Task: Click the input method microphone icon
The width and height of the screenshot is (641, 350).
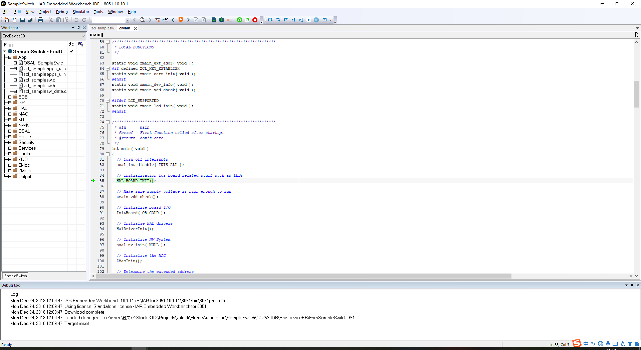Action: [608, 344]
